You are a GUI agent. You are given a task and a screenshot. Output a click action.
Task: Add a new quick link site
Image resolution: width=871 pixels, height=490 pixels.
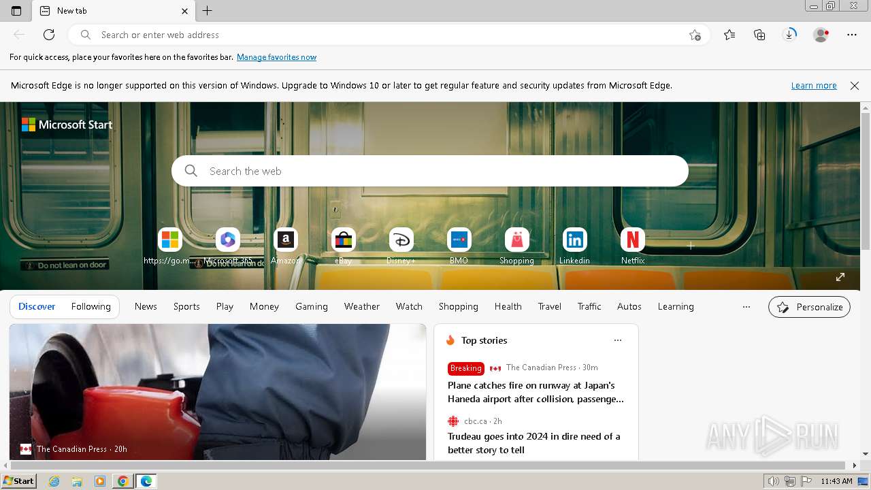tap(691, 246)
